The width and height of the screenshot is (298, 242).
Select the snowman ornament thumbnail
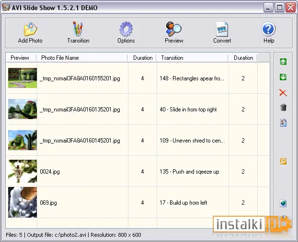(x=23, y=171)
